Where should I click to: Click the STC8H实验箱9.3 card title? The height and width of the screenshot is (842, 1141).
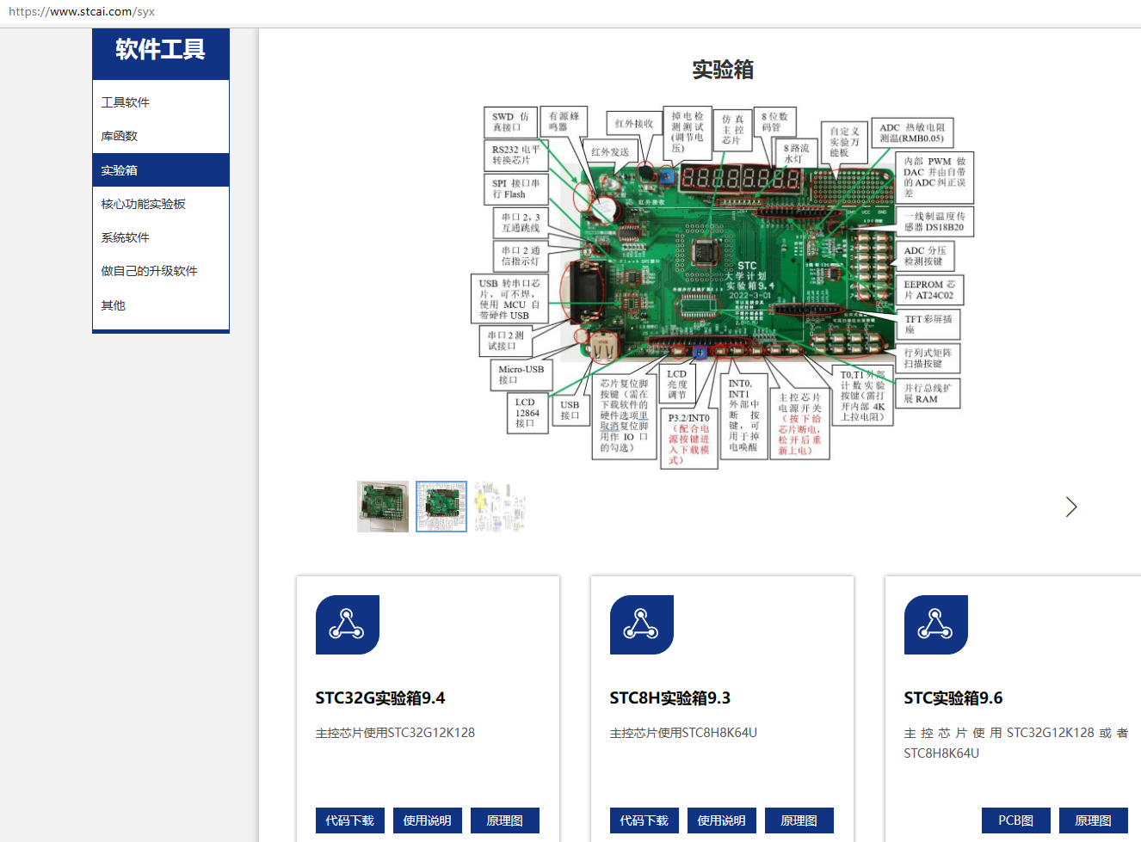pyautogui.click(x=670, y=698)
